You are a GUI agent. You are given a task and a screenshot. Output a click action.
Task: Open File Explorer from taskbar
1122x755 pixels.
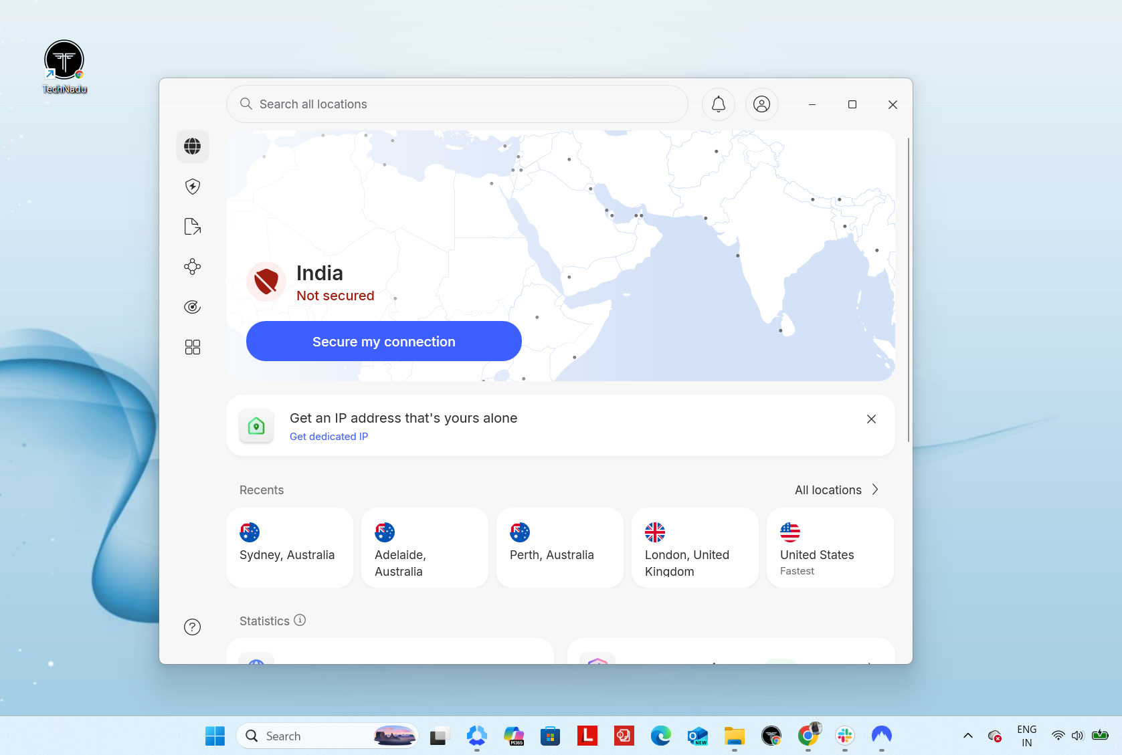[x=735, y=736]
